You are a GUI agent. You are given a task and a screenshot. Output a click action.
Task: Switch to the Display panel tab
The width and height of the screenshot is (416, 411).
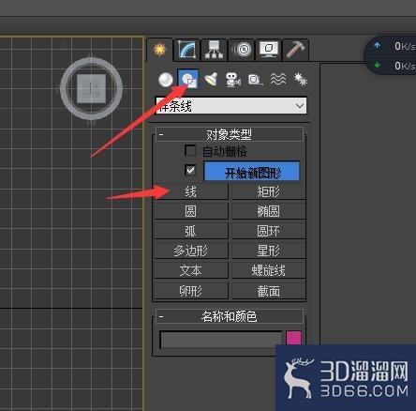pos(269,50)
